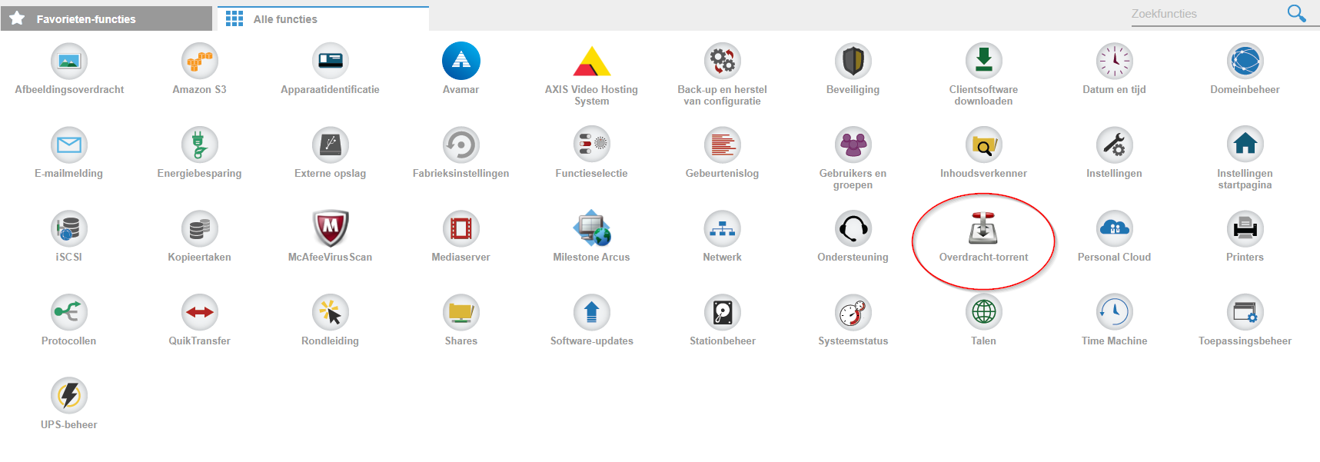This screenshot has height=462, width=1320.
Task: Open the Systeemstatus icon
Action: pyautogui.click(x=853, y=312)
